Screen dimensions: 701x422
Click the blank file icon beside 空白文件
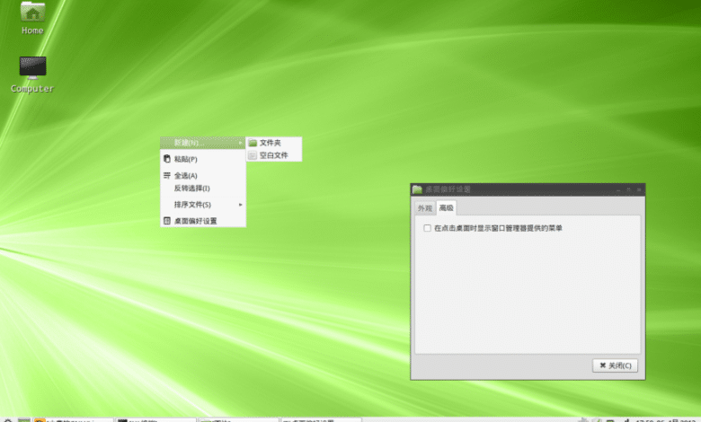point(253,155)
